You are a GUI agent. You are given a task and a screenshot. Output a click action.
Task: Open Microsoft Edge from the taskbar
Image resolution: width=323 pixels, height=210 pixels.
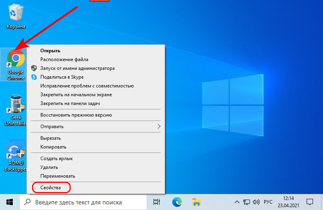(177, 202)
